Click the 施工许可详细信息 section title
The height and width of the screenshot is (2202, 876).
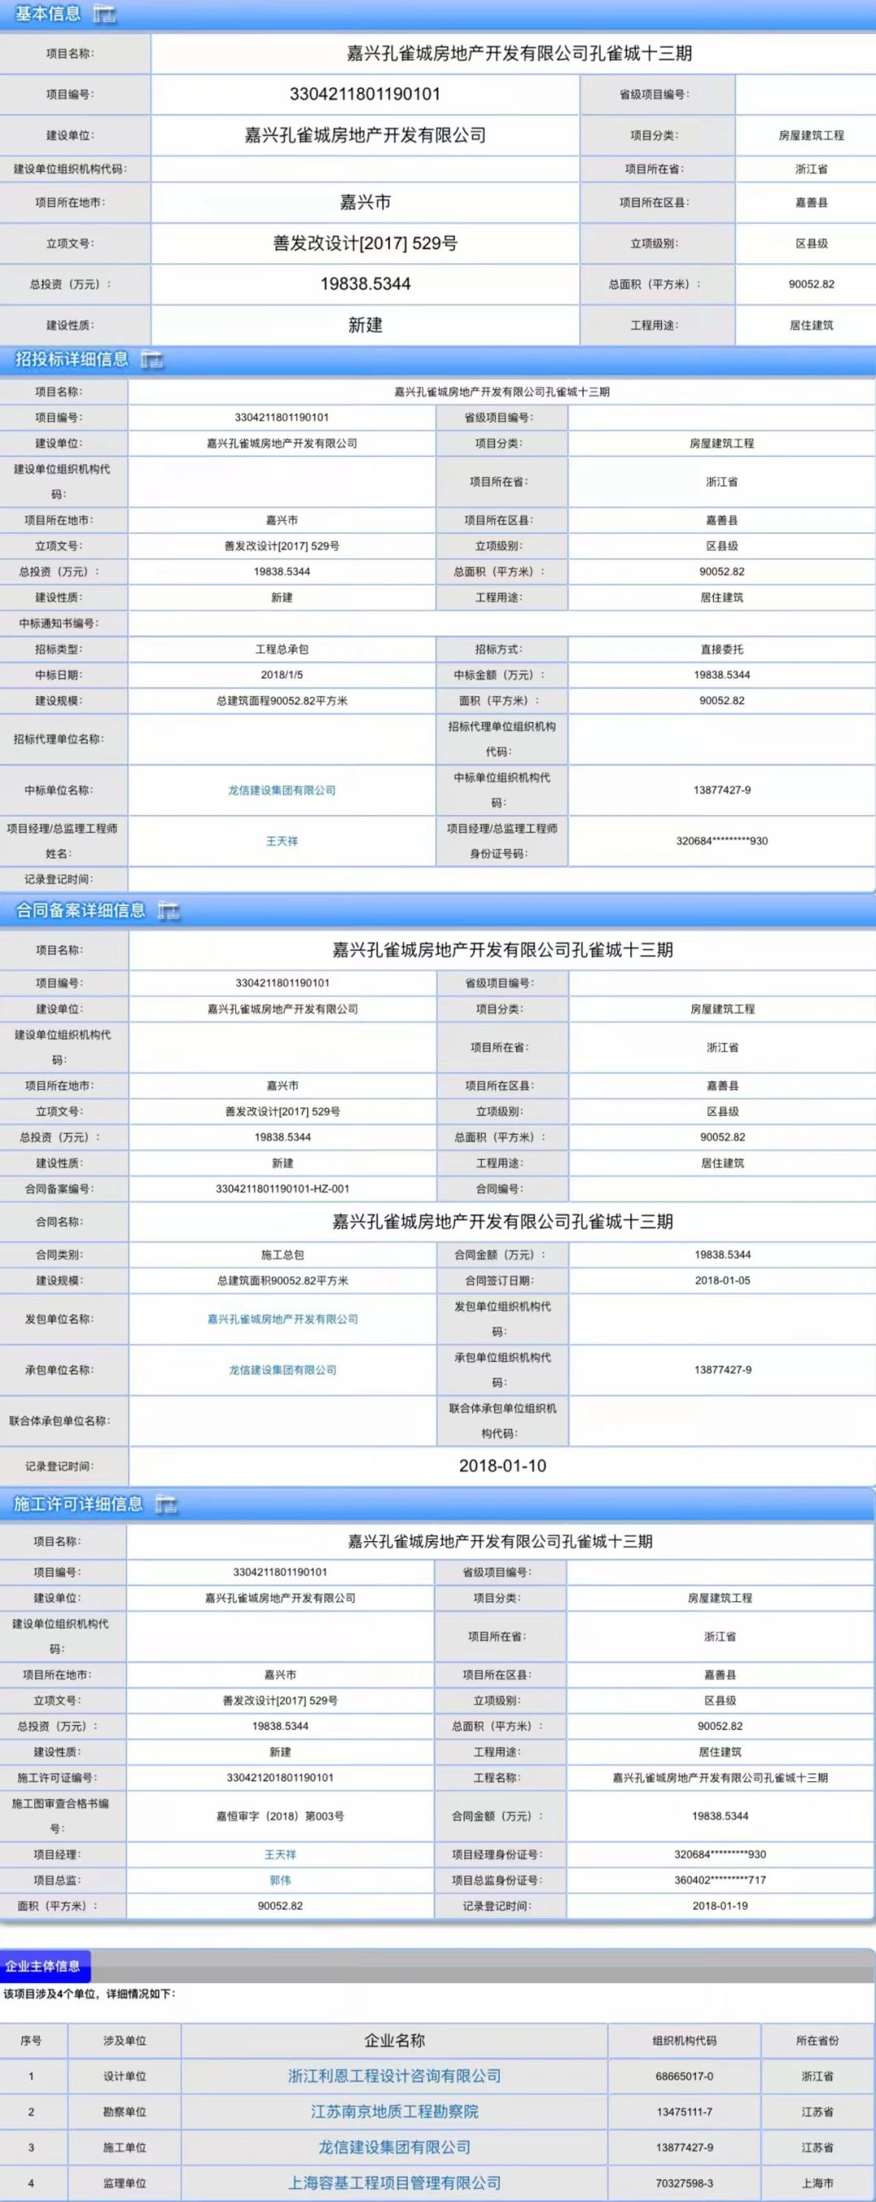coord(79,1504)
